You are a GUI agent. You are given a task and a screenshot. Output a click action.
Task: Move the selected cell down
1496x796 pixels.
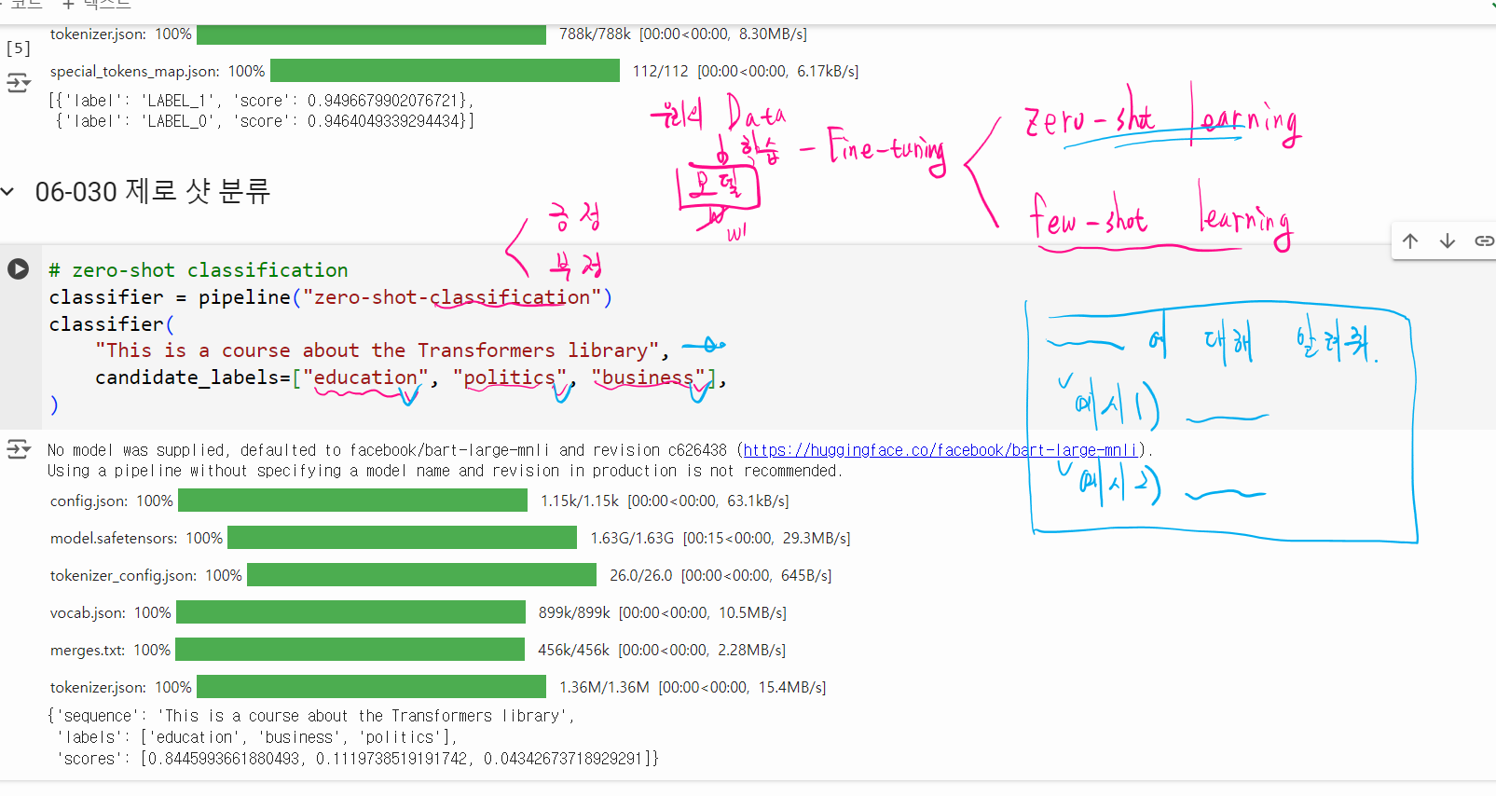point(1448,241)
